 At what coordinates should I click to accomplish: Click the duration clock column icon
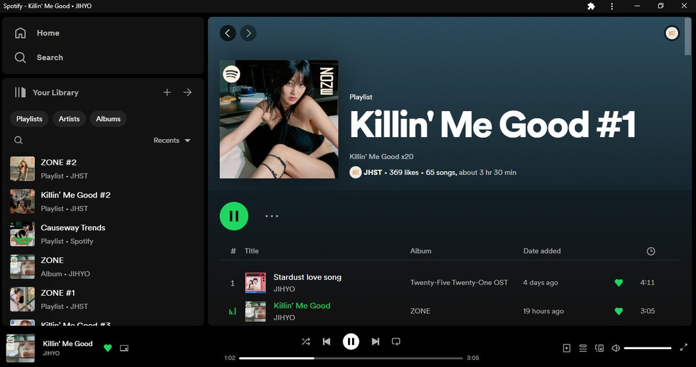pyautogui.click(x=651, y=251)
